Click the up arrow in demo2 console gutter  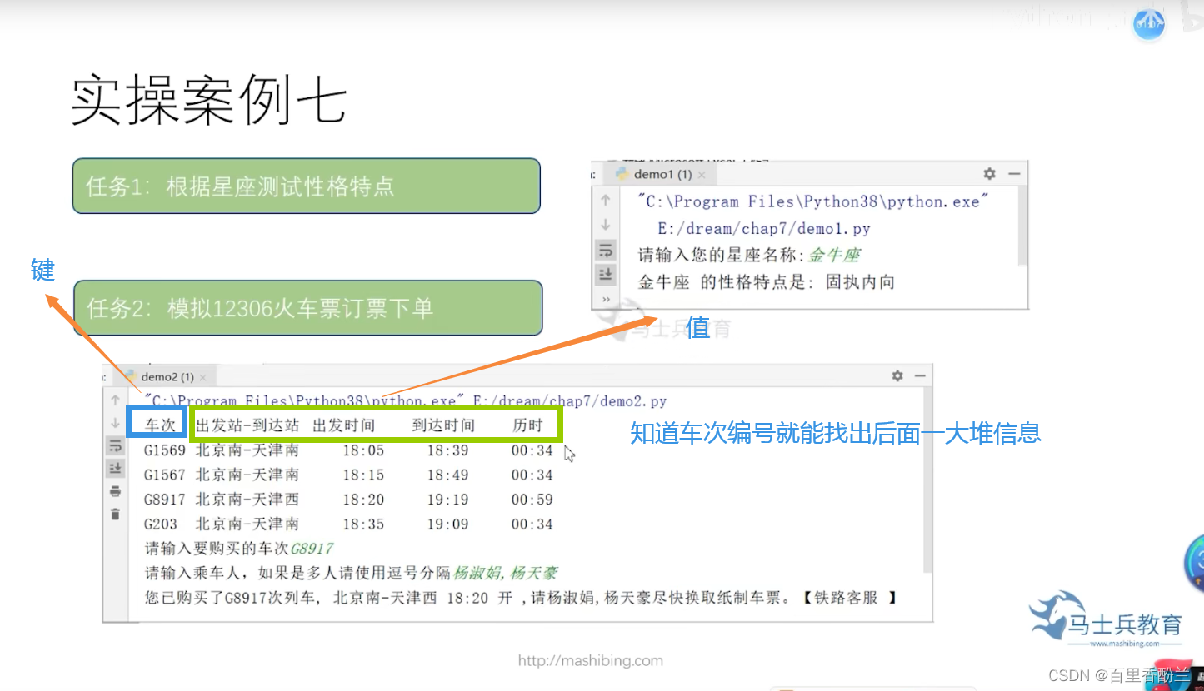click(x=116, y=400)
